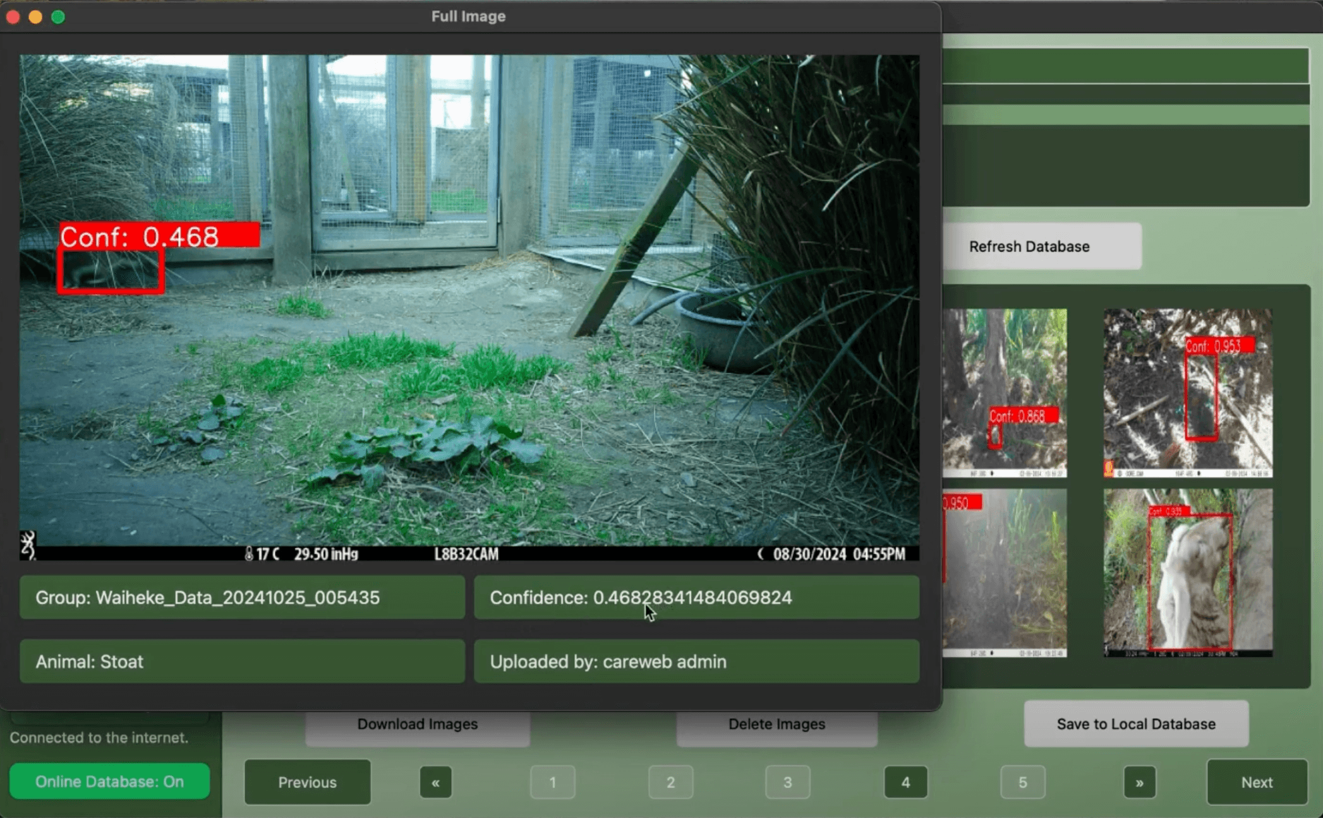Go to the Previous page
The image size is (1323, 818).
[x=307, y=782]
